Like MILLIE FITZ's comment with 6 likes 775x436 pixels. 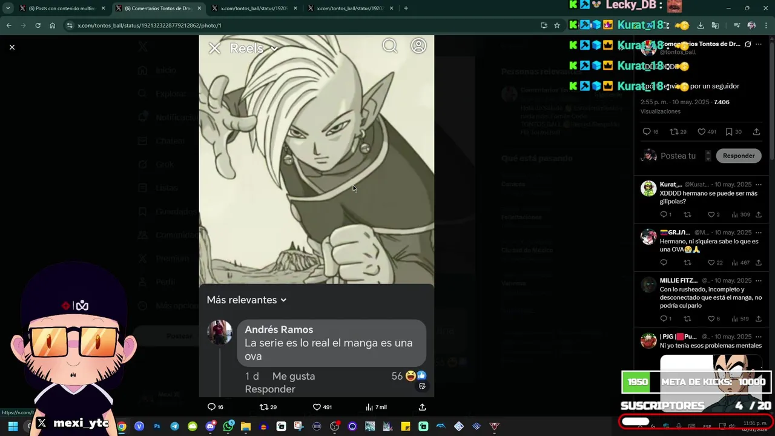[713, 319]
